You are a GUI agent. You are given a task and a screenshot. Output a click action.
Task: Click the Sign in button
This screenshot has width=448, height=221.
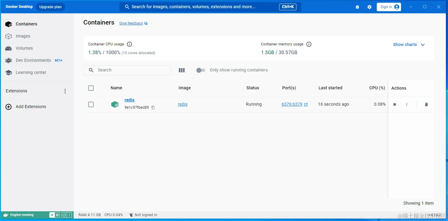pos(389,7)
